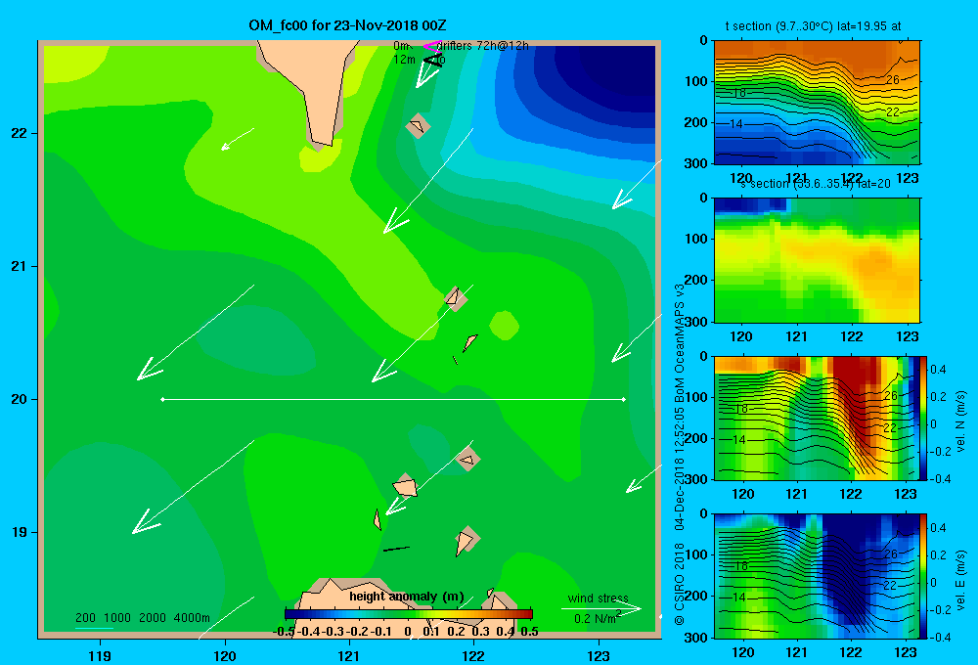Image resolution: width=978 pixels, height=665 pixels.
Task: Click the eastern endpoint of the section line
Action: point(624,399)
